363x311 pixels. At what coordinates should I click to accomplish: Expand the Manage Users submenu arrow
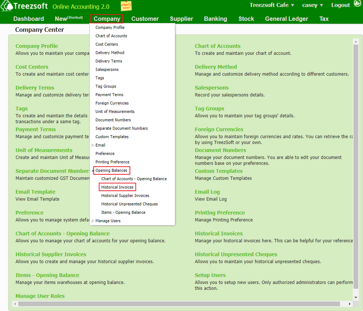pos(93,221)
